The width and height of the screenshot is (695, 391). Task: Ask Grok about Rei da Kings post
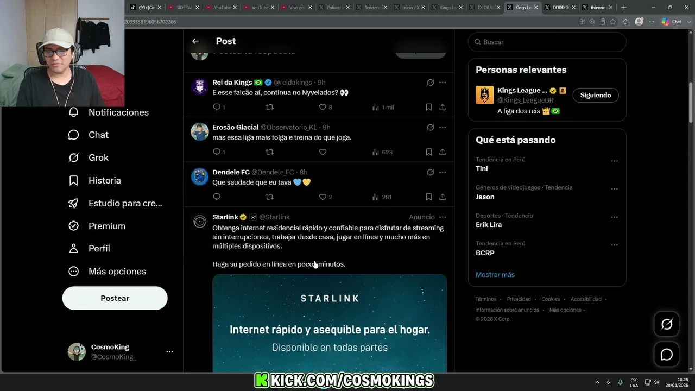coord(430,83)
